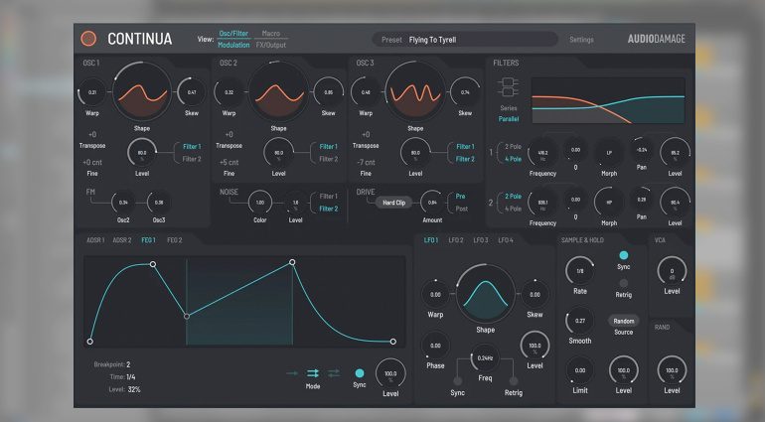Viewport: 765px width, 422px height.
Task: Select the Macro view
Action: [x=270, y=34]
